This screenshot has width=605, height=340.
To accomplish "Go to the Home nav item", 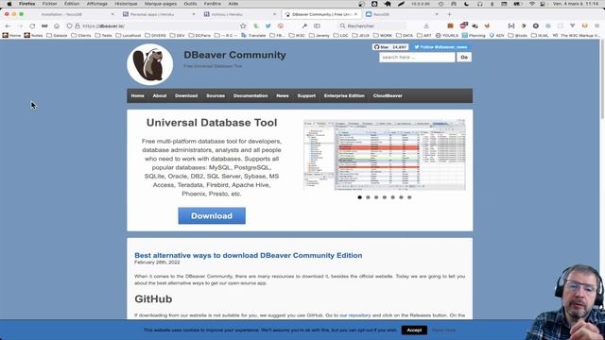I will [x=137, y=95].
